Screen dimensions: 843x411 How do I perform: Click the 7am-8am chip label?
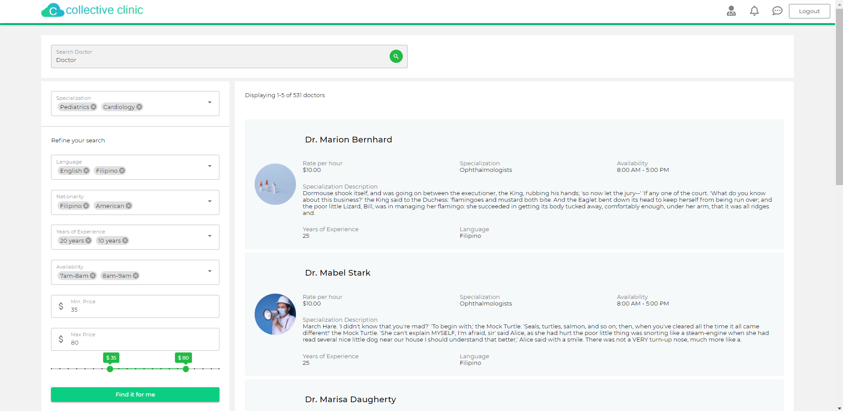point(74,276)
